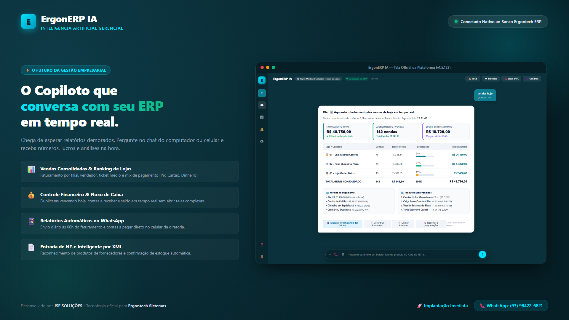Click the 01 - Loja Matriz (Centro) row
Screen dimensions: 569x320
396,155
